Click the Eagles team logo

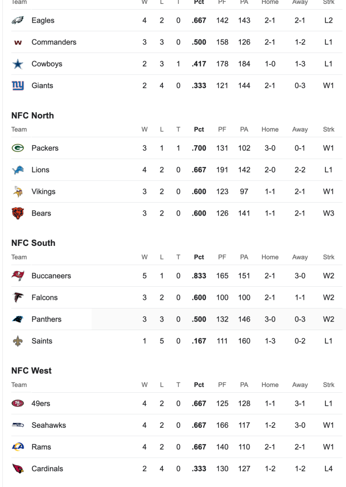[x=18, y=21]
